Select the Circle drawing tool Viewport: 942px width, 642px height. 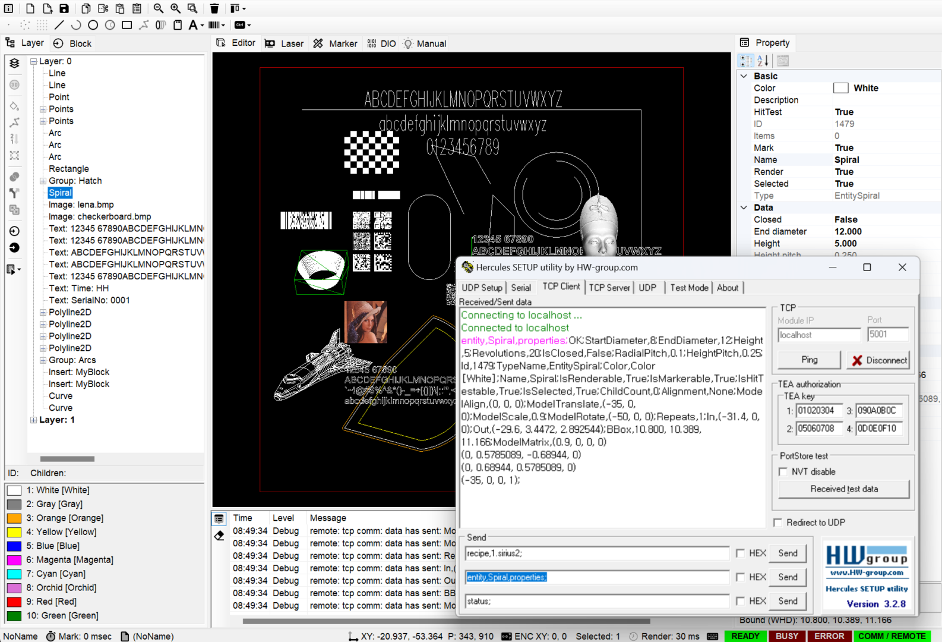click(93, 25)
